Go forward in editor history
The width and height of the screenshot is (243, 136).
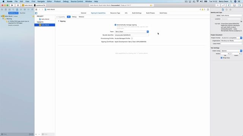(x=42, y=9)
